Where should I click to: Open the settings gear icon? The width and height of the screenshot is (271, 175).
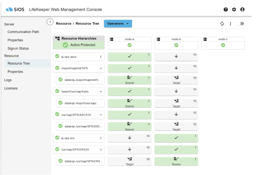pyautogui.click(x=234, y=9)
